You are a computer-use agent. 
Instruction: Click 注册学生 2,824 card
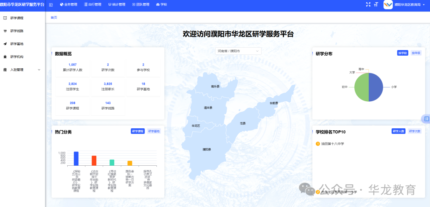(x=73, y=87)
